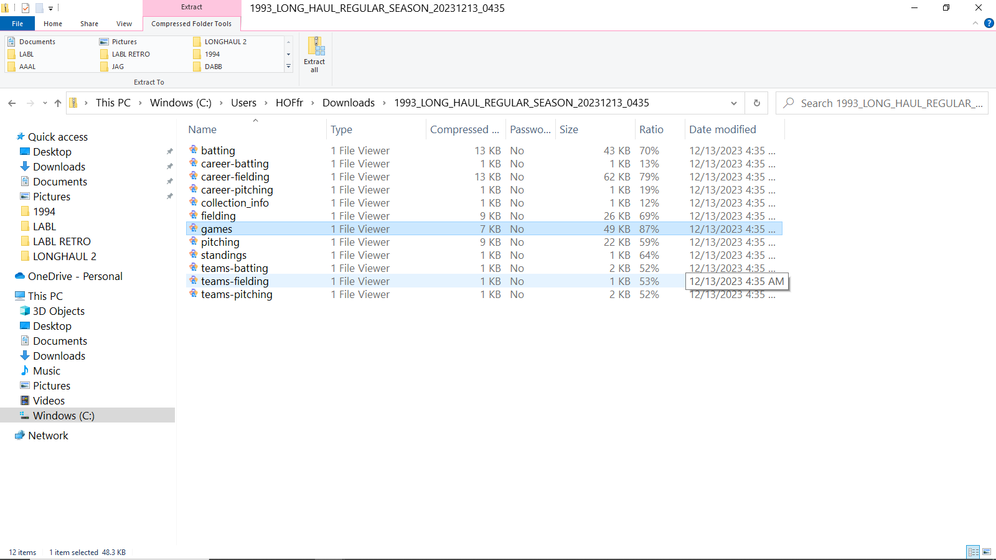Choose Pictures icon in Extract To gallery
Image resolution: width=996 pixels, height=560 pixels.
tap(104, 42)
